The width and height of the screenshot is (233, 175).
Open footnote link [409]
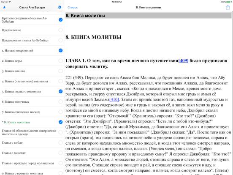tap(183, 60)
